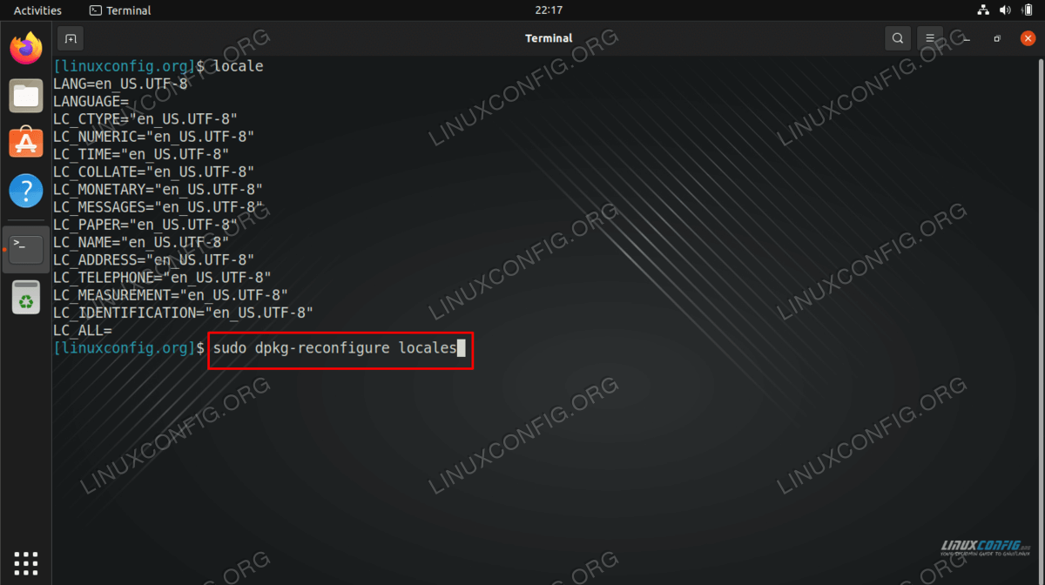Open the Trash from the dock
This screenshot has height=585, width=1045.
click(26, 299)
